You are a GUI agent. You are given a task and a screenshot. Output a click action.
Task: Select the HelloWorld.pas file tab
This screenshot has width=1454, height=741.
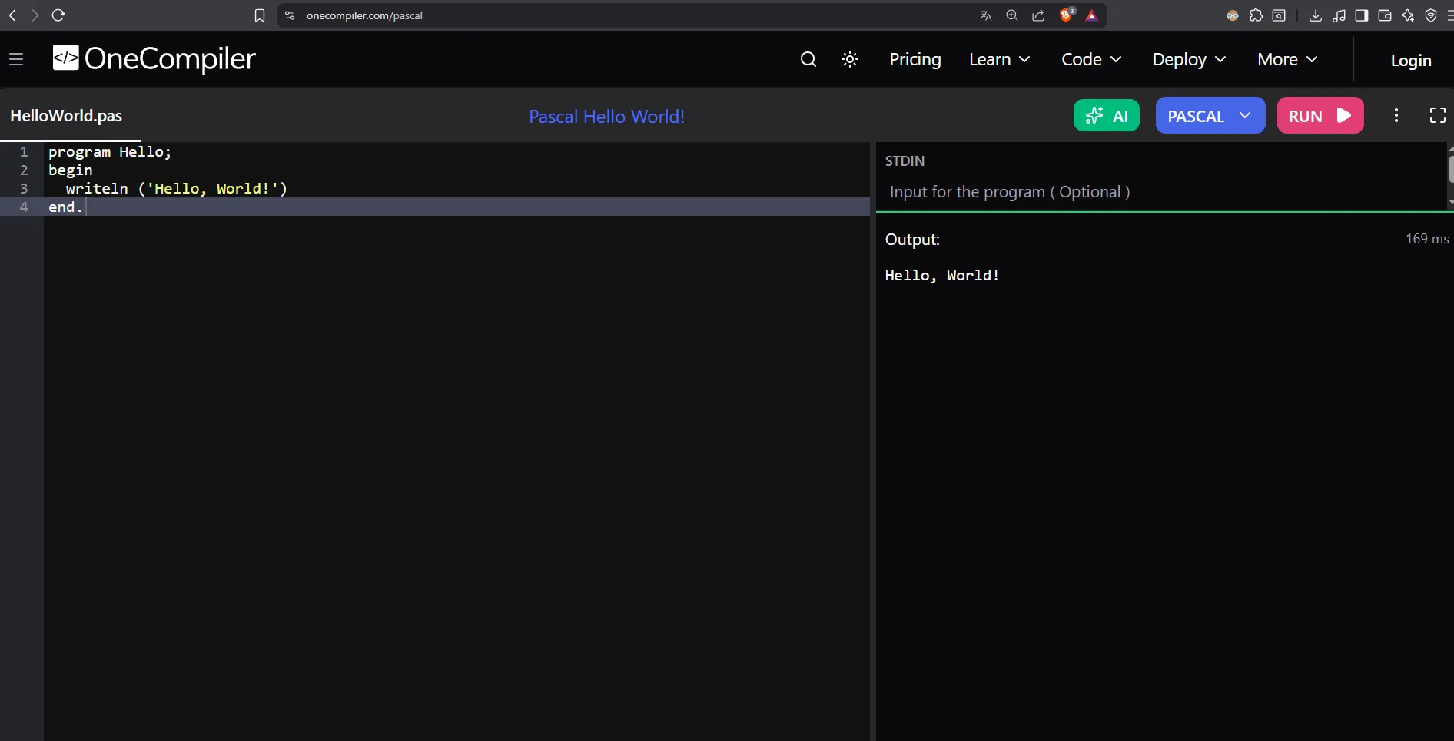(66, 116)
